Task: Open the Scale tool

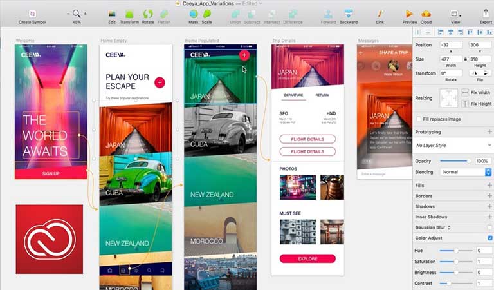Action: click(x=206, y=14)
